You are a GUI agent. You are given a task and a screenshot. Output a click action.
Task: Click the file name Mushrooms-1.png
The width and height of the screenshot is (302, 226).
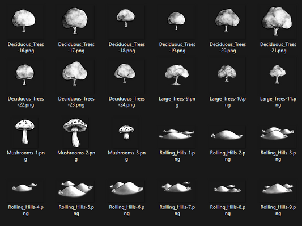pyautogui.click(x=26, y=156)
